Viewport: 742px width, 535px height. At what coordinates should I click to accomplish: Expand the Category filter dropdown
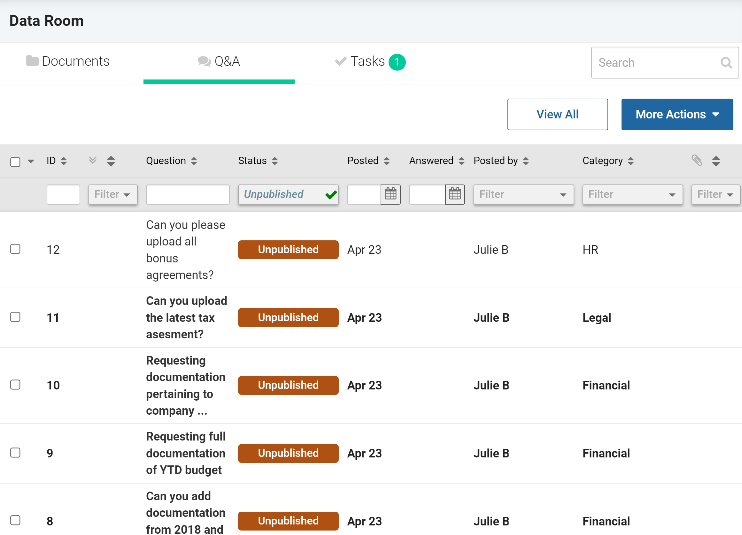pyautogui.click(x=632, y=194)
